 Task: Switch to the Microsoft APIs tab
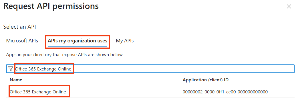pyautogui.click(x=22, y=41)
